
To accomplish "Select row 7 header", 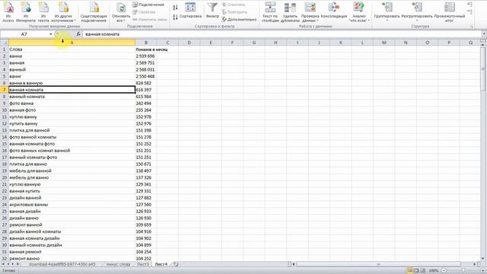I will pyautogui.click(x=5, y=90).
